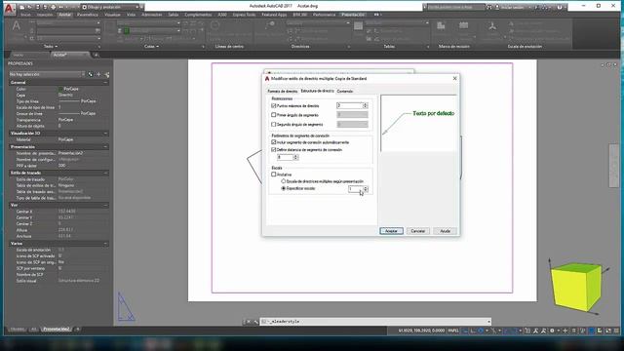Collapse the Estilo de trazado section
This screenshot has width=624, height=351.
[x=105, y=174]
